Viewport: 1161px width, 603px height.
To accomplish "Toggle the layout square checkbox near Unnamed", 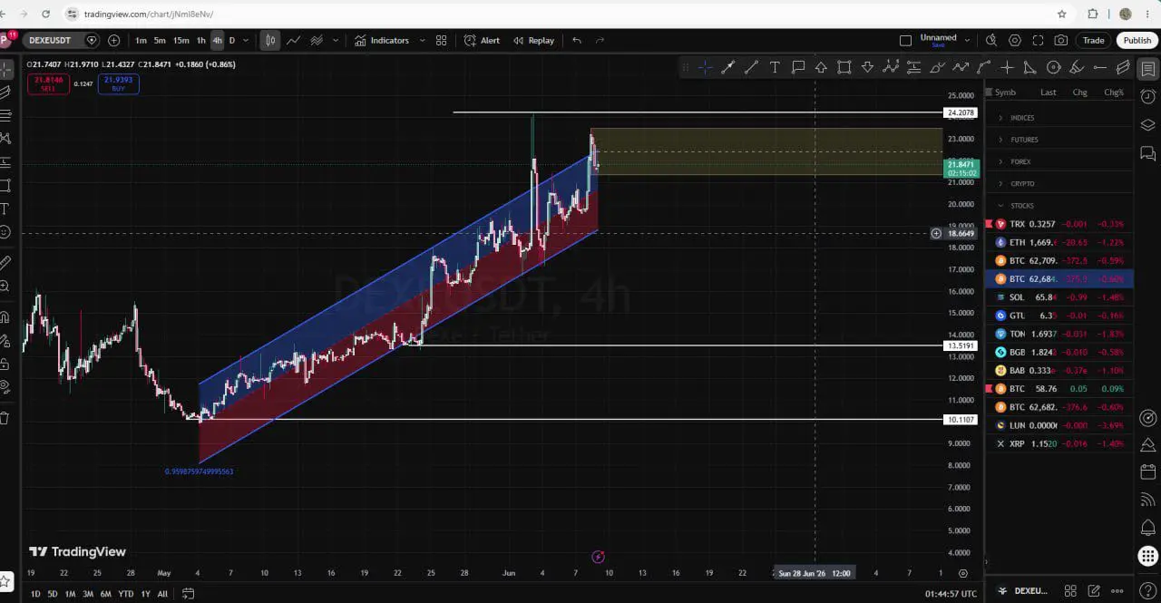I will (905, 40).
